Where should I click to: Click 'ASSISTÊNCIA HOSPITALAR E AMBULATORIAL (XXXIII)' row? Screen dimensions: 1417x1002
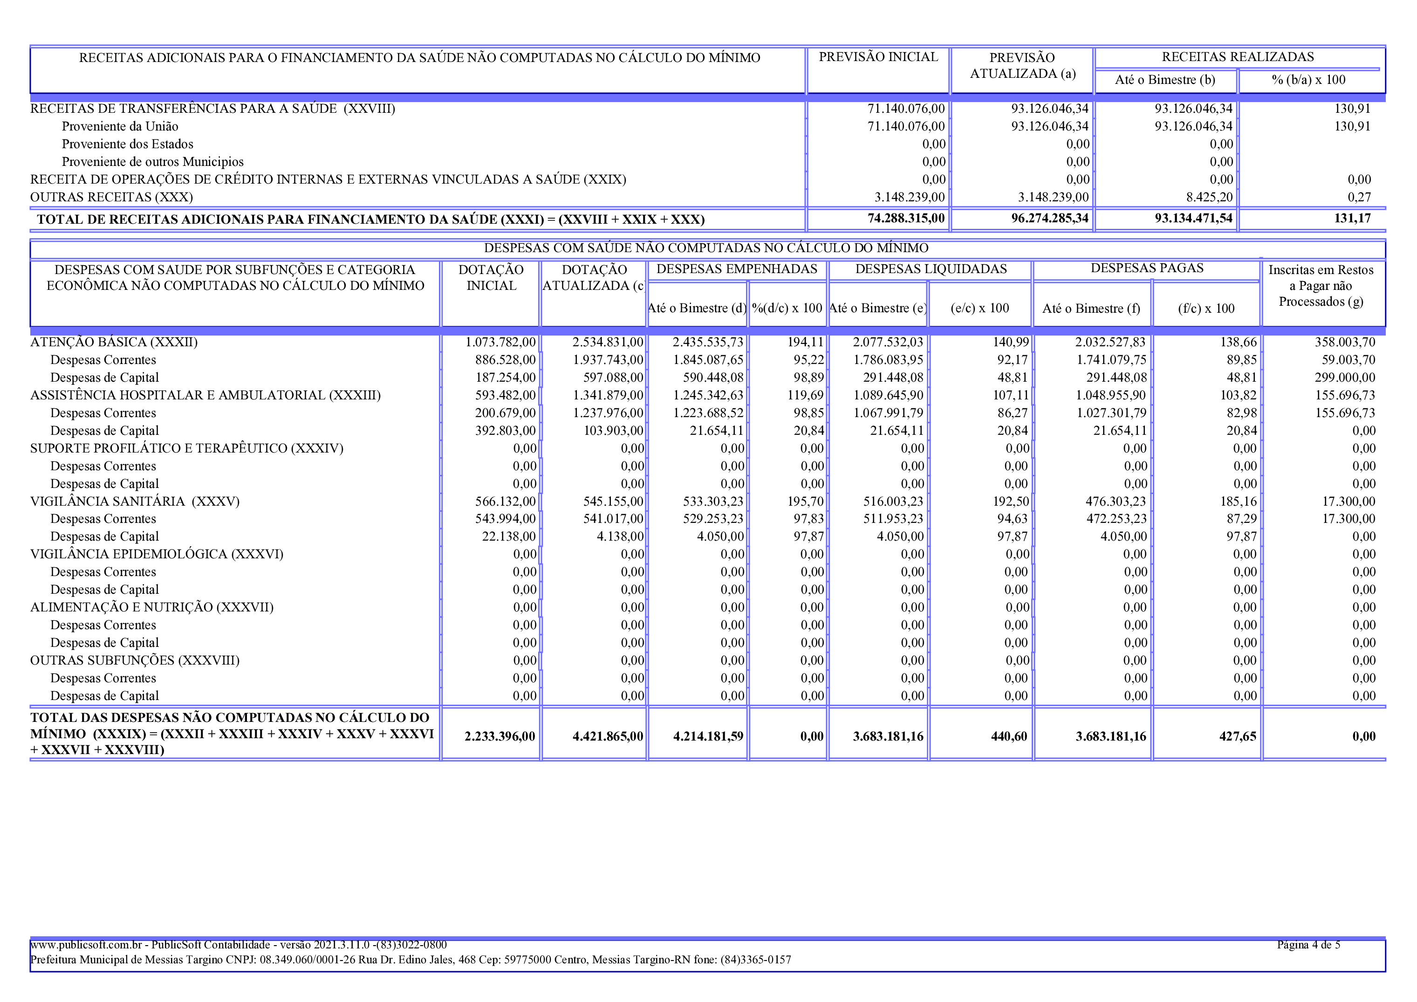(x=205, y=396)
